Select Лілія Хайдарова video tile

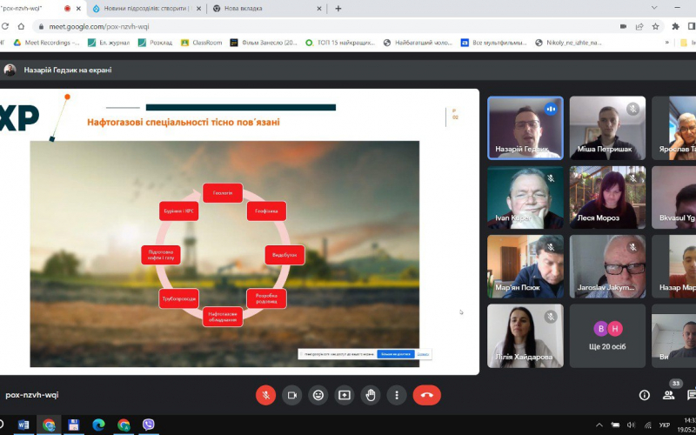pyautogui.click(x=525, y=336)
